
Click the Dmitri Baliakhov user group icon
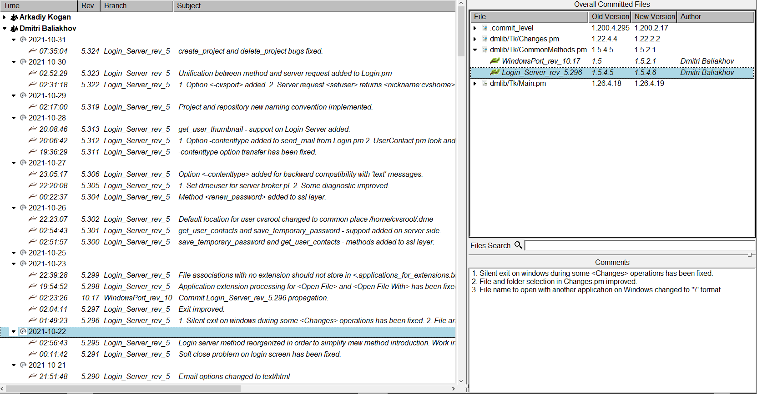14,29
